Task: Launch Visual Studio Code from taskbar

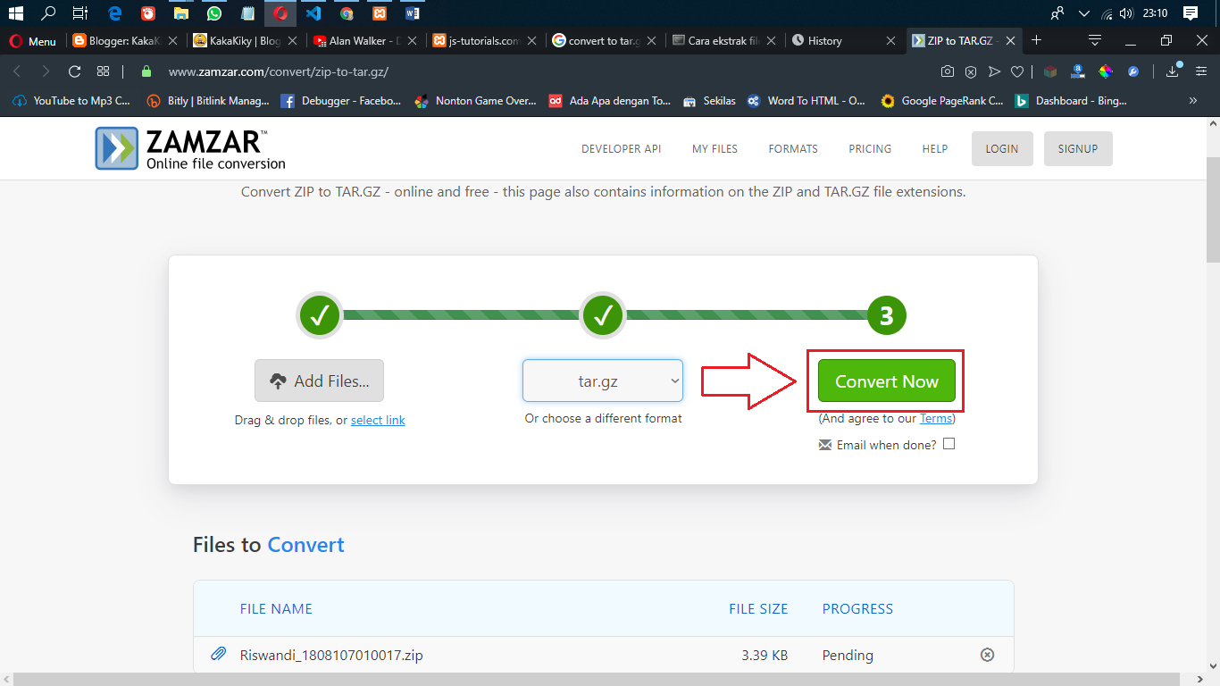Action: (313, 13)
